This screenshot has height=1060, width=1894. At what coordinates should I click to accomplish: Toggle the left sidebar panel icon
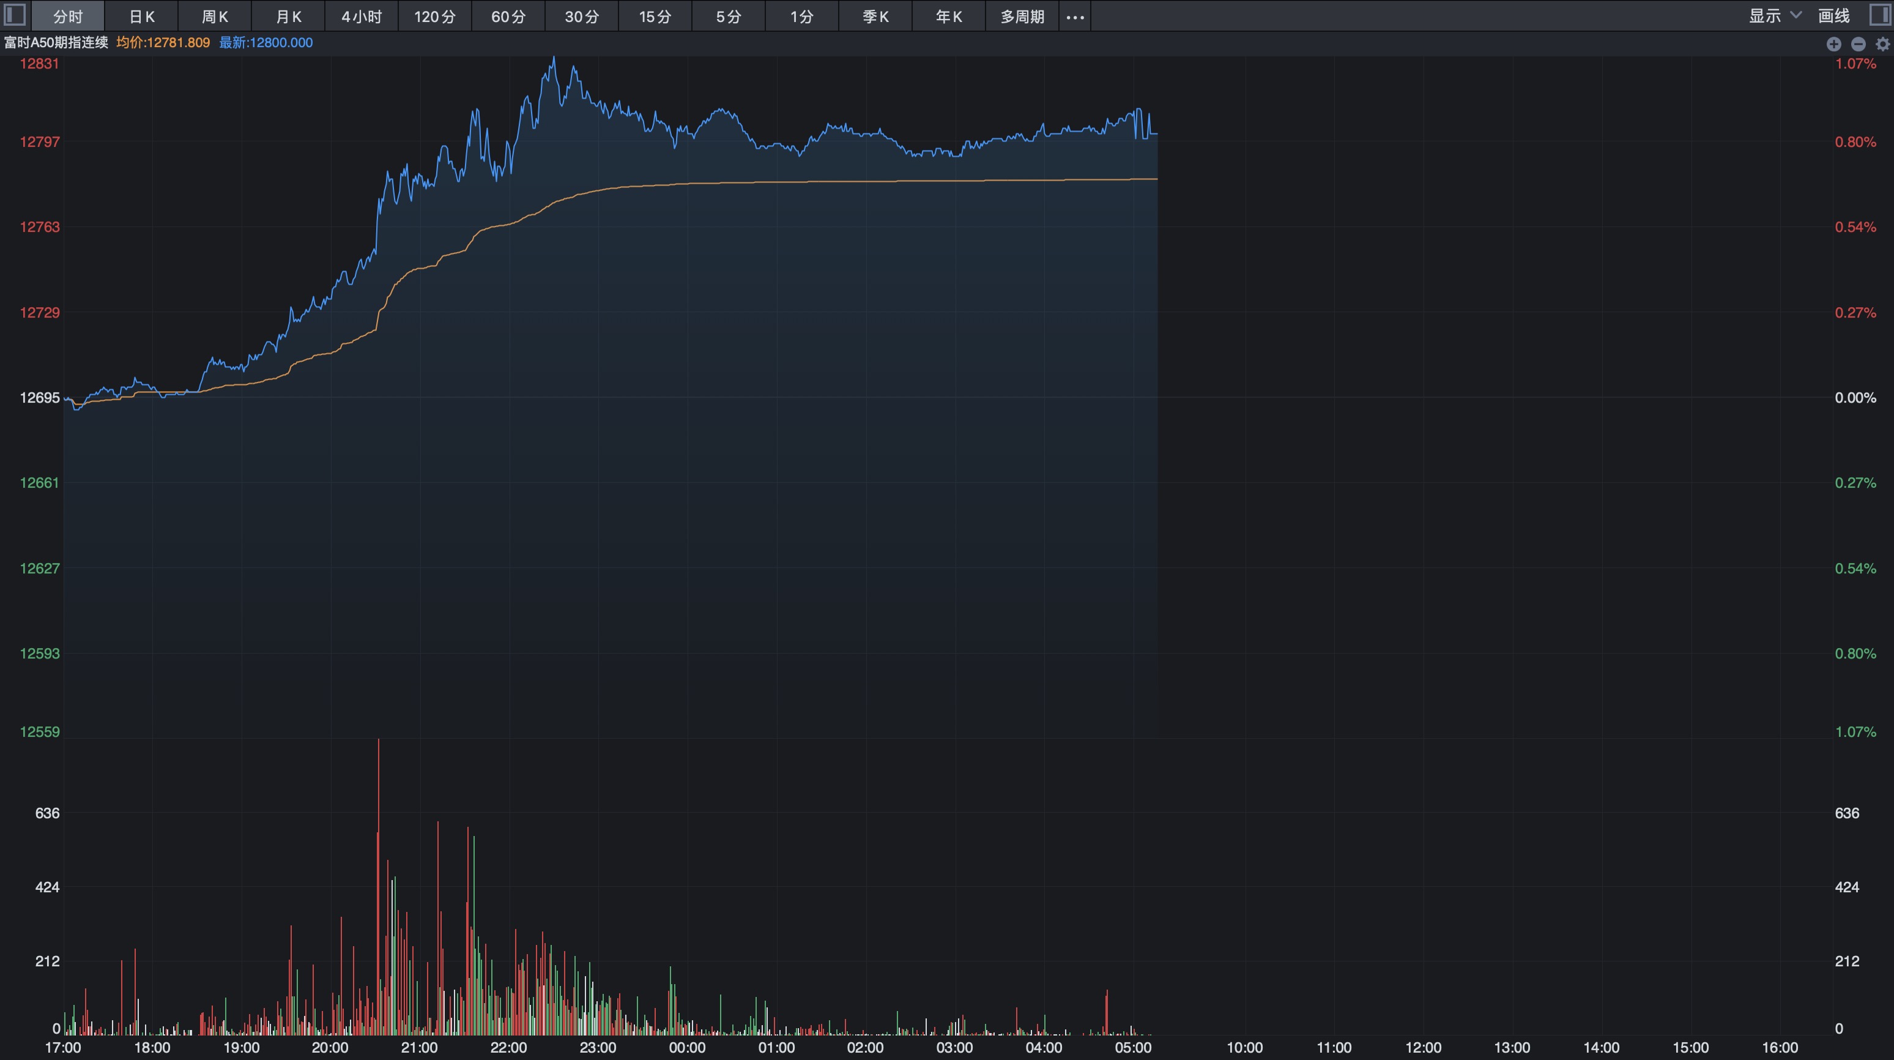(15, 15)
